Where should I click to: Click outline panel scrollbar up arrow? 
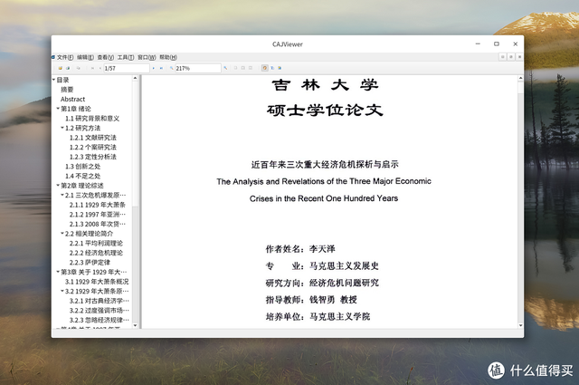coord(135,79)
